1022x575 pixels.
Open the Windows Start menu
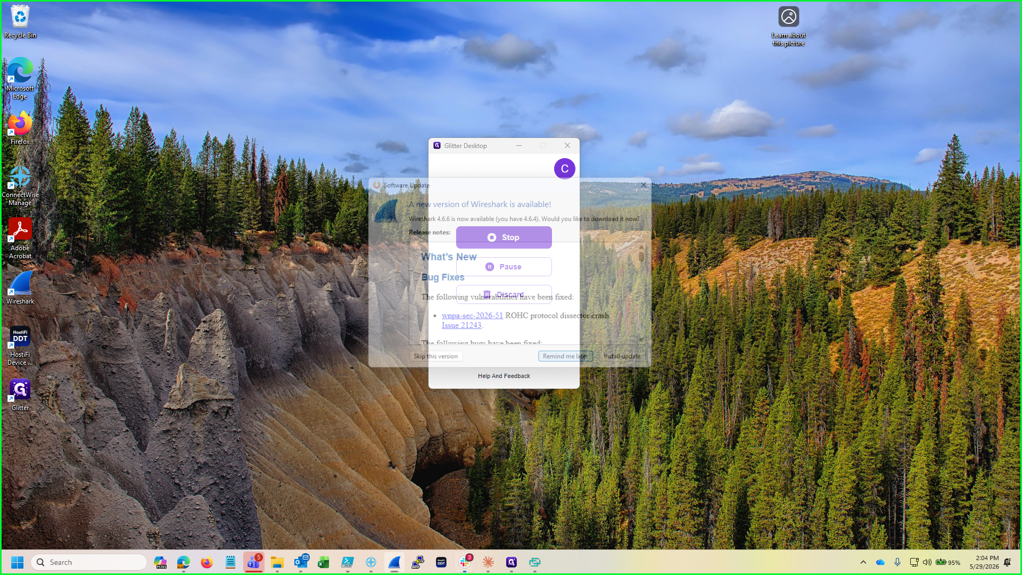coord(18,562)
